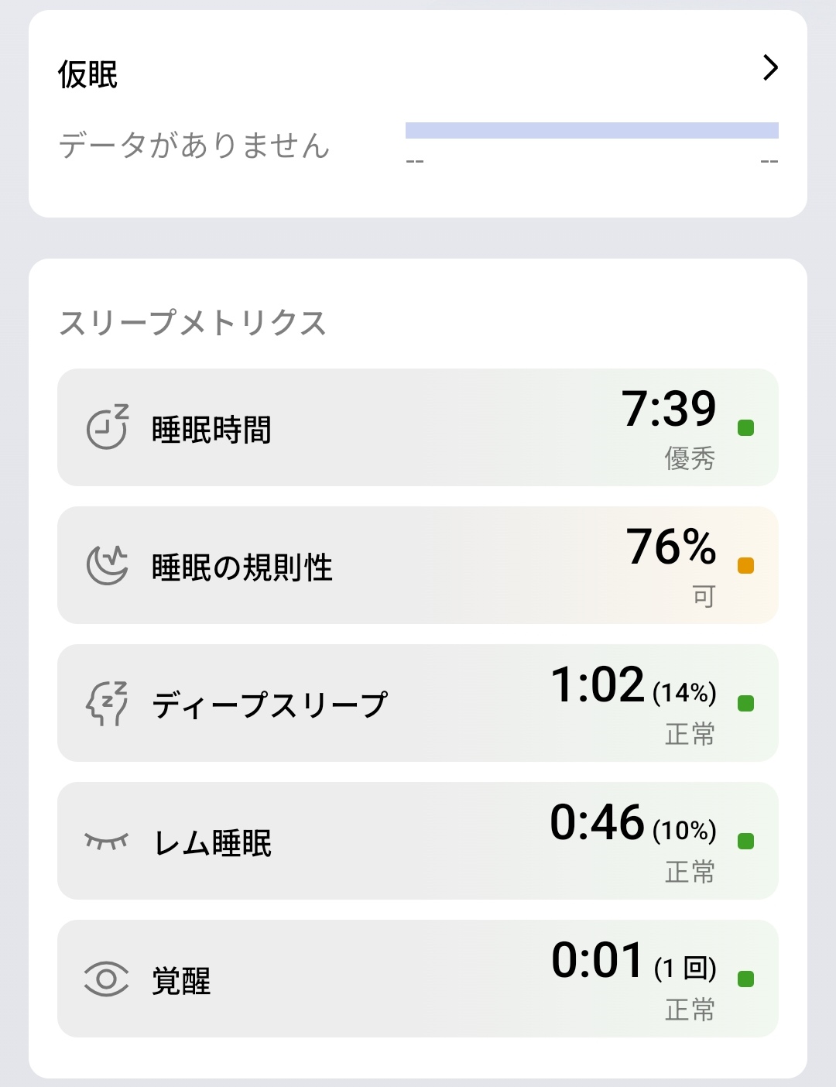Click the nap timeline bar
Image resolution: width=836 pixels, height=1087 pixels.
click(591, 130)
